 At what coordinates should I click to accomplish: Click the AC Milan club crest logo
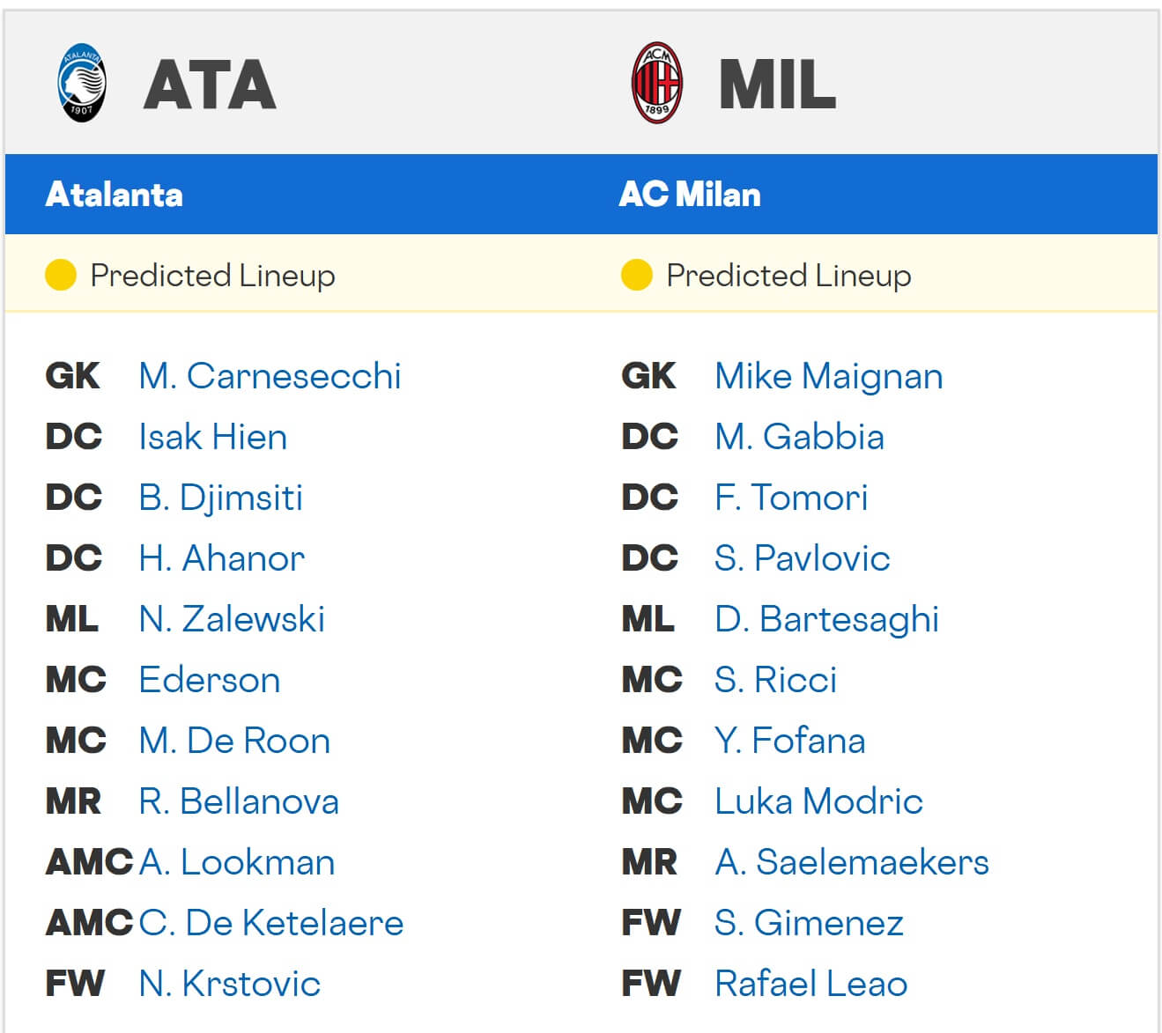tap(657, 84)
